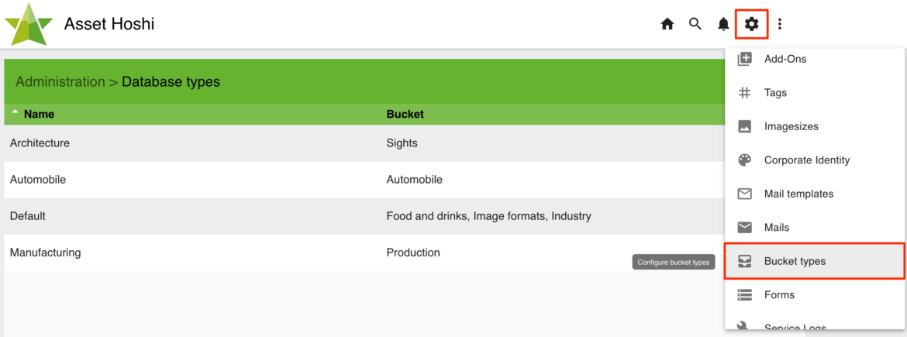Viewport: 907px width, 337px height.
Task: Click the palette icon for Corporate Identity
Action: coord(744,160)
